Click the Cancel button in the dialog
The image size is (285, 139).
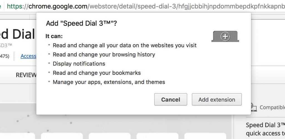coord(171,100)
